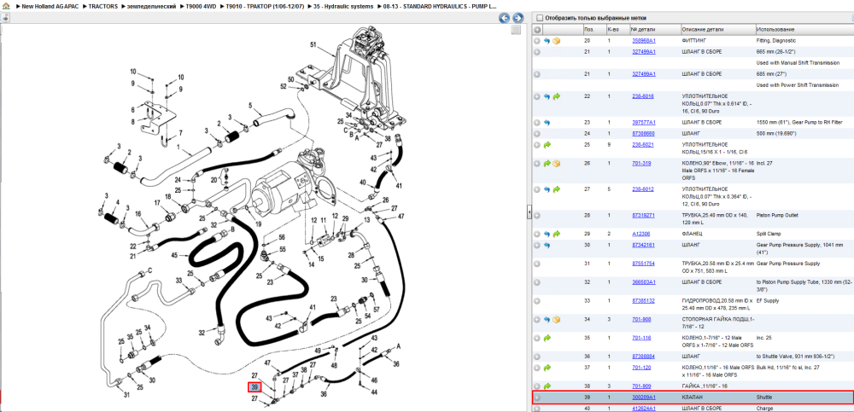Click 'ФЛАНЕЦ' description in row 29
854x412 pixels.
(692, 234)
